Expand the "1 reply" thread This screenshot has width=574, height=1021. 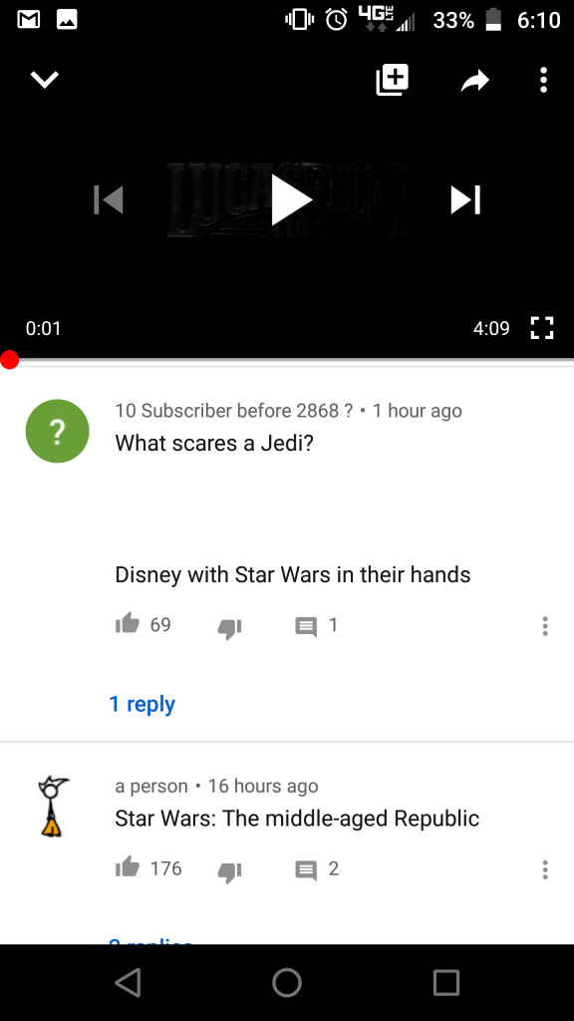142,704
